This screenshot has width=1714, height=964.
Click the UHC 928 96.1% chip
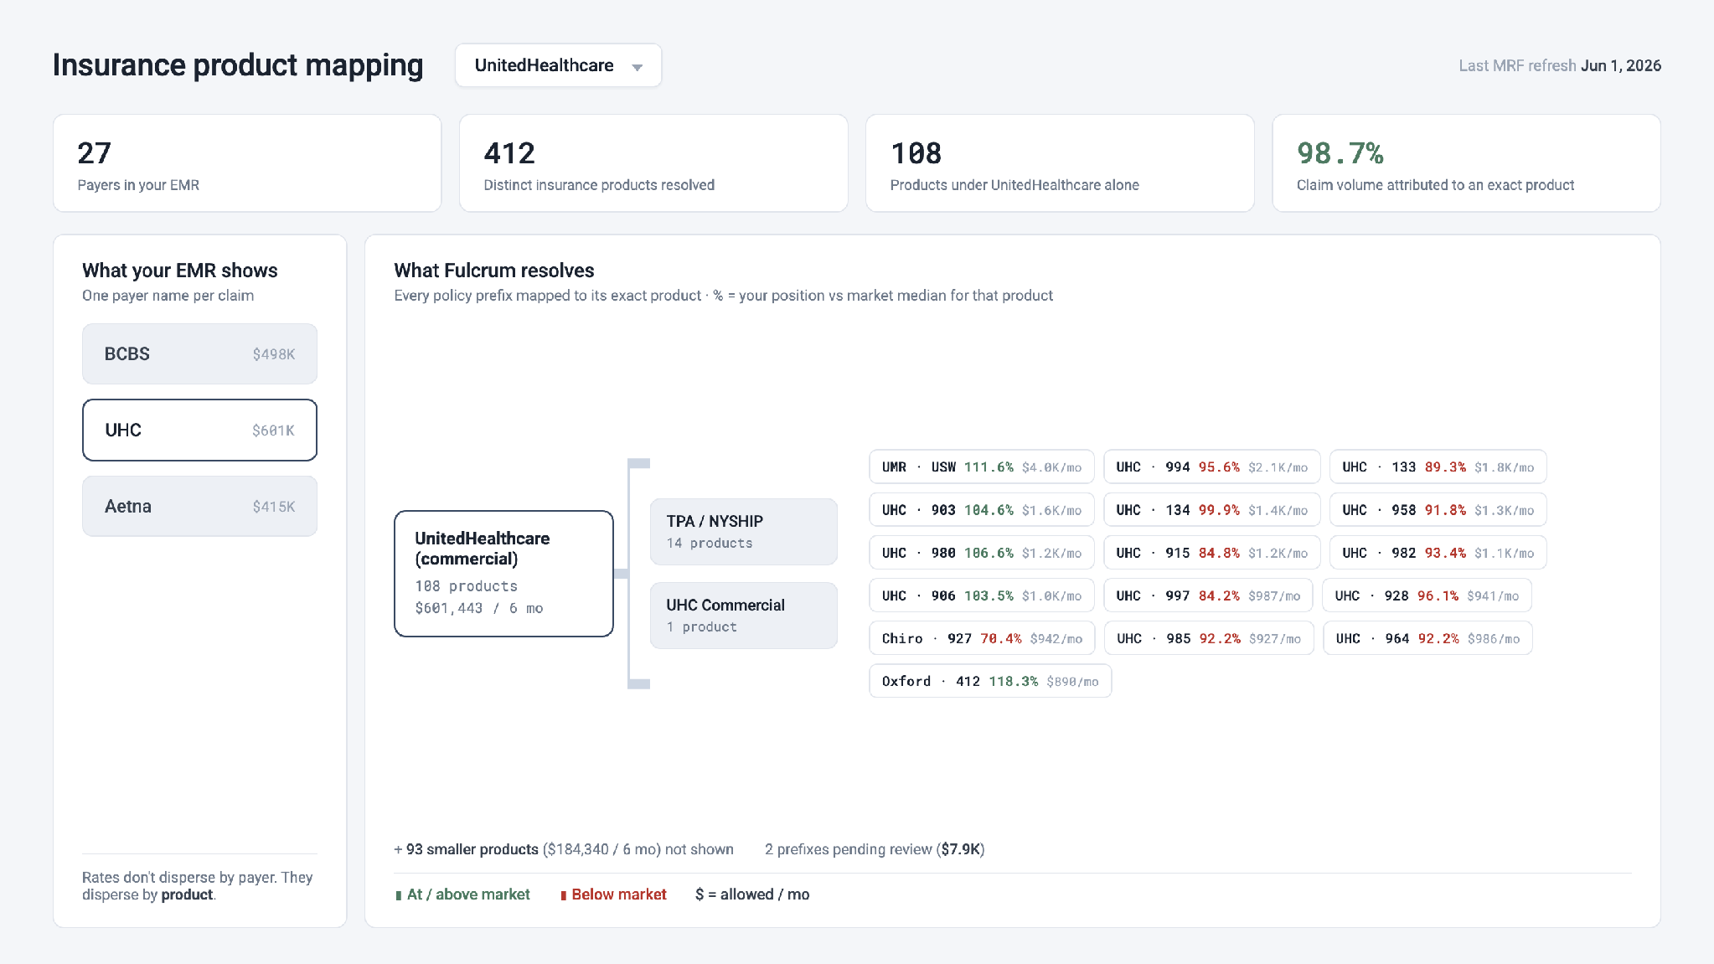click(x=1427, y=595)
